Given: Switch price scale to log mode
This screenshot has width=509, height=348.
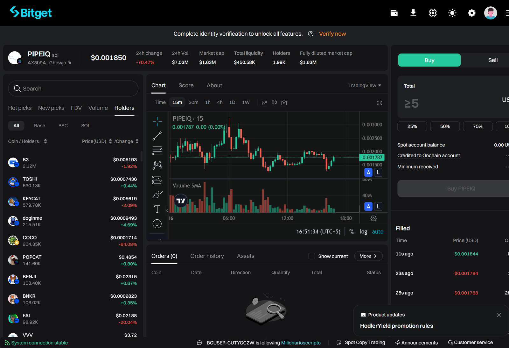Looking at the screenshot, I should 363,231.
